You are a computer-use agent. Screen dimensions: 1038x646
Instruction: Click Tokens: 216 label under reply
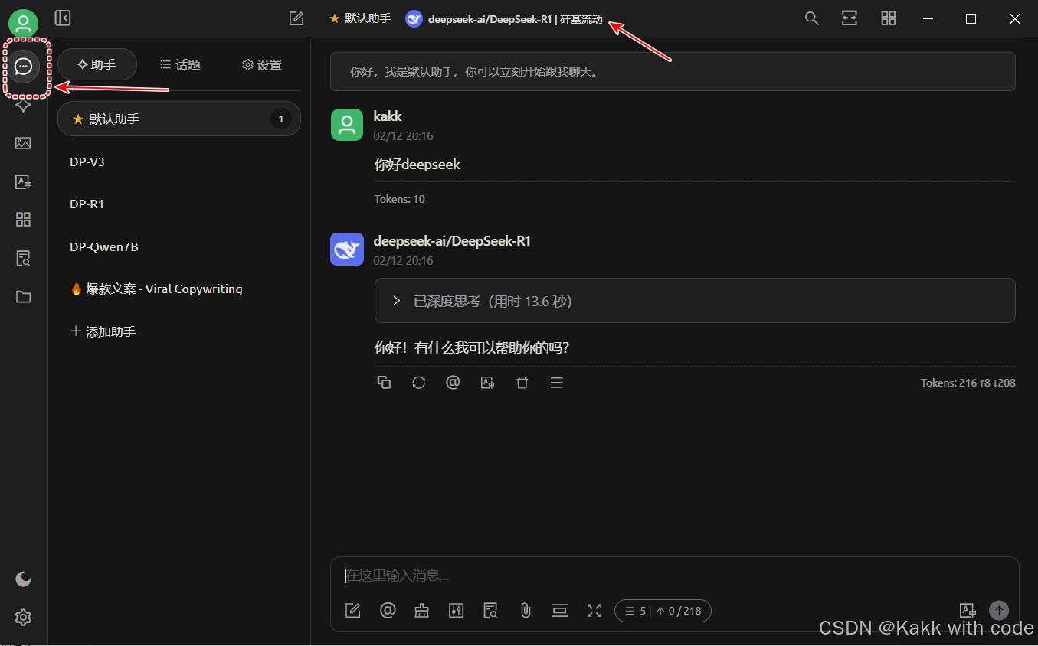tap(968, 383)
